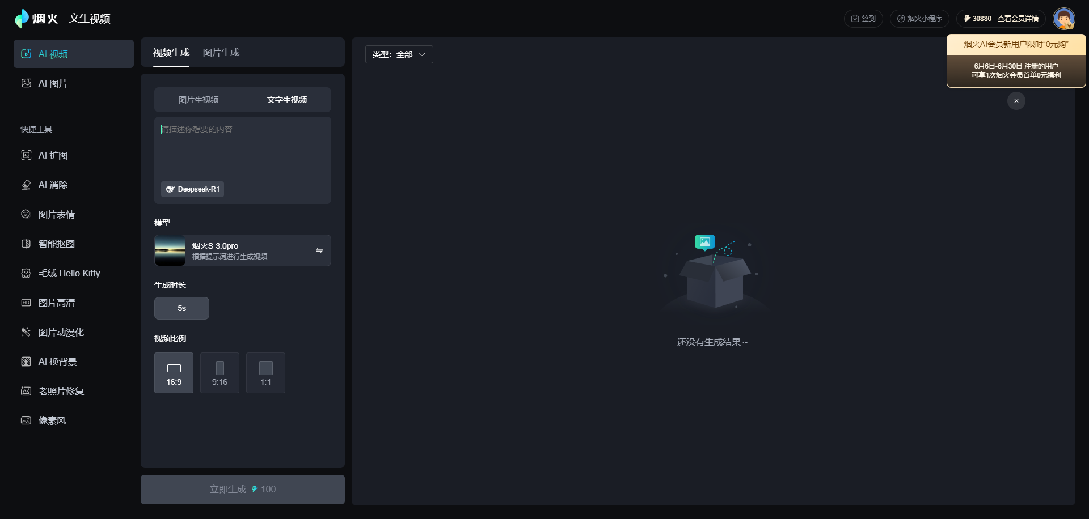Click the 烟火S 3.0pro model thumbnail

point(170,250)
